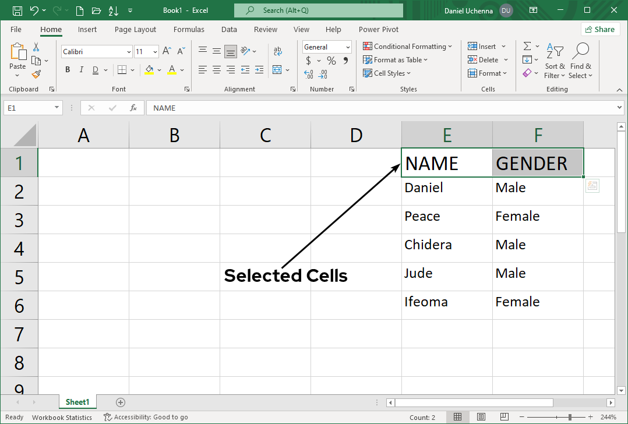The width and height of the screenshot is (628, 424).
Task: Open the font size dropdown
Action: pyautogui.click(x=155, y=51)
